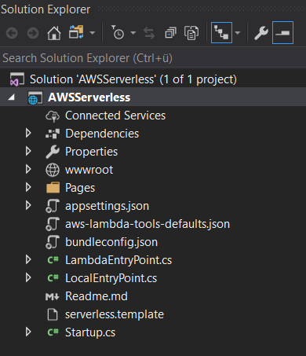Click the LocalEntryPoint.cs C# icon
Image resolution: width=306 pixels, height=356 pixels.
(x=53, y=278)
